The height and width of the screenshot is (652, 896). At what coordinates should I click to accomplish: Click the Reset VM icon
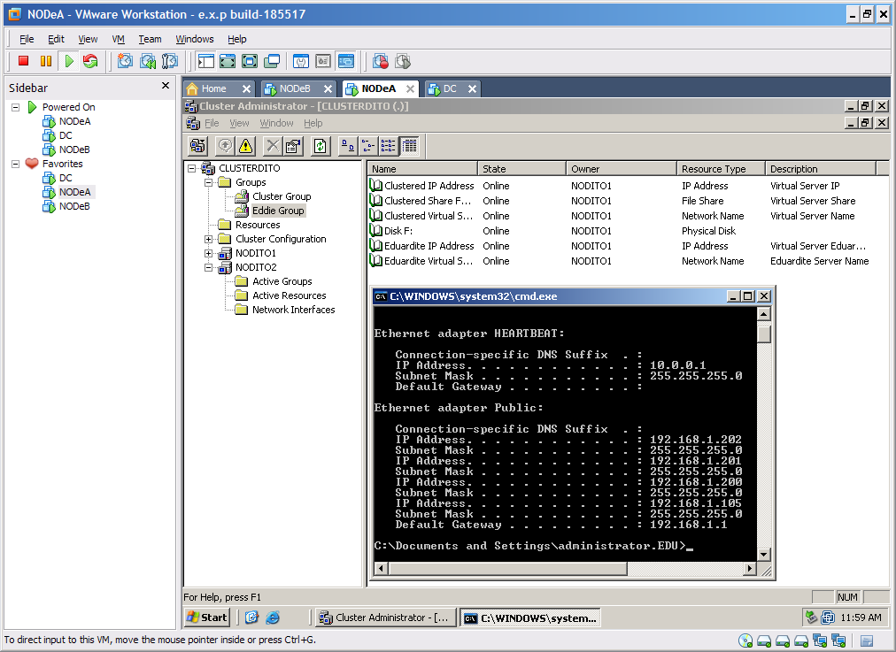[90, 61]
